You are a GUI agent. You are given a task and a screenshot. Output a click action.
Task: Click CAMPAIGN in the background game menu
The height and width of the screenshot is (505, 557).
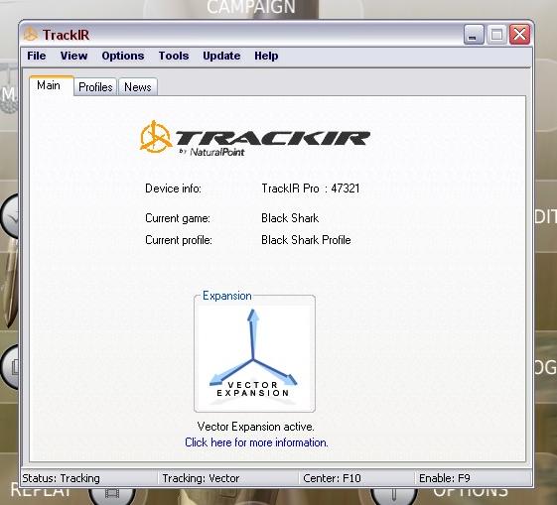(x=251, y=7)
